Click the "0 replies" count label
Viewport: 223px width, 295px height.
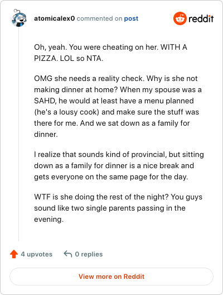(x=89, y=254)
